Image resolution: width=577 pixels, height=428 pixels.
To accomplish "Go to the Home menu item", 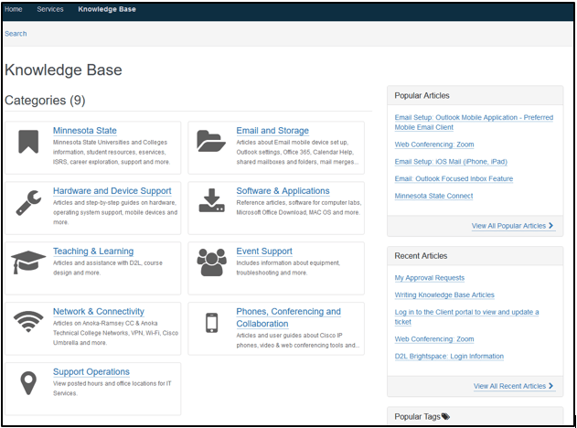I will pyautogui.click(x=14, y=9).
